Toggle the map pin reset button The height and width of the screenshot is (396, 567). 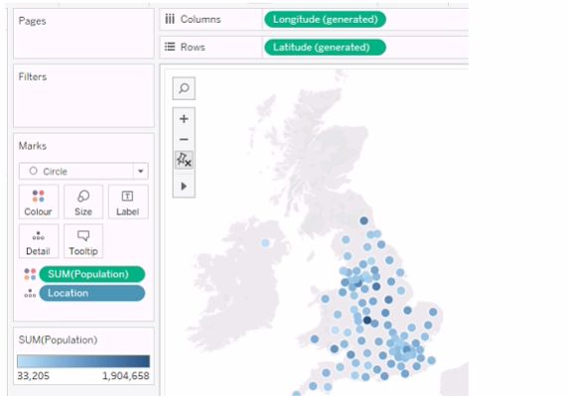[184, 160]
